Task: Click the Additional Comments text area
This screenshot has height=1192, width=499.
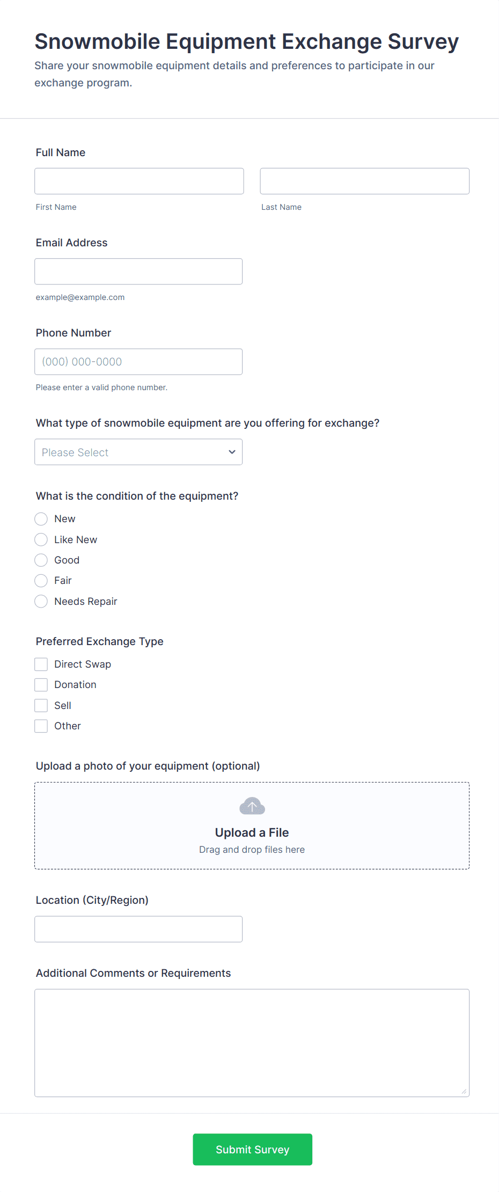Action: 252,1042
